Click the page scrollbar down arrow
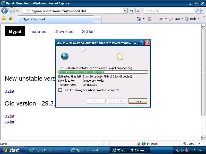206x154 pixels. 203,138
